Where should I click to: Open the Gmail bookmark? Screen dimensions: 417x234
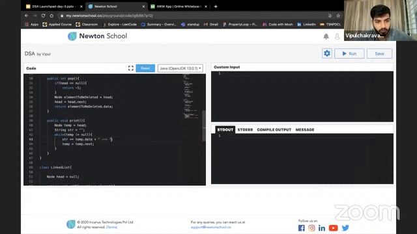(211, 25)
